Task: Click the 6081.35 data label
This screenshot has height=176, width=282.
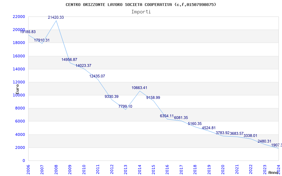Action: point(181,118)
